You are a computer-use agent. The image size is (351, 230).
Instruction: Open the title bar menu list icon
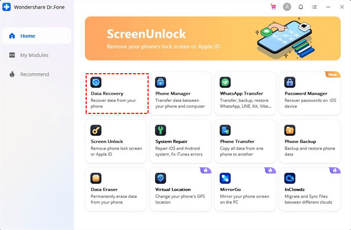314,7
